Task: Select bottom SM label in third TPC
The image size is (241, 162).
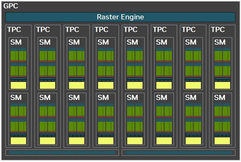Action: [x=74, y=98]
